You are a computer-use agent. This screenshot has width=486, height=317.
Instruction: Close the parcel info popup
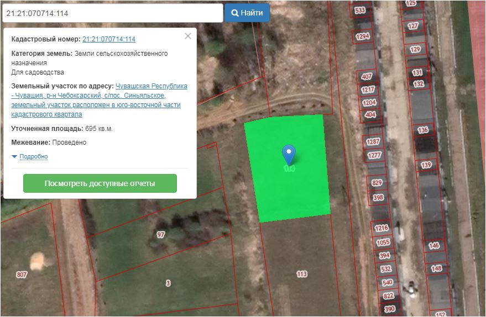[x=188, y=36]
